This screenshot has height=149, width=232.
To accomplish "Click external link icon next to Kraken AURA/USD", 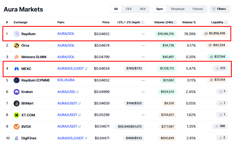I will tap(77, 92).
